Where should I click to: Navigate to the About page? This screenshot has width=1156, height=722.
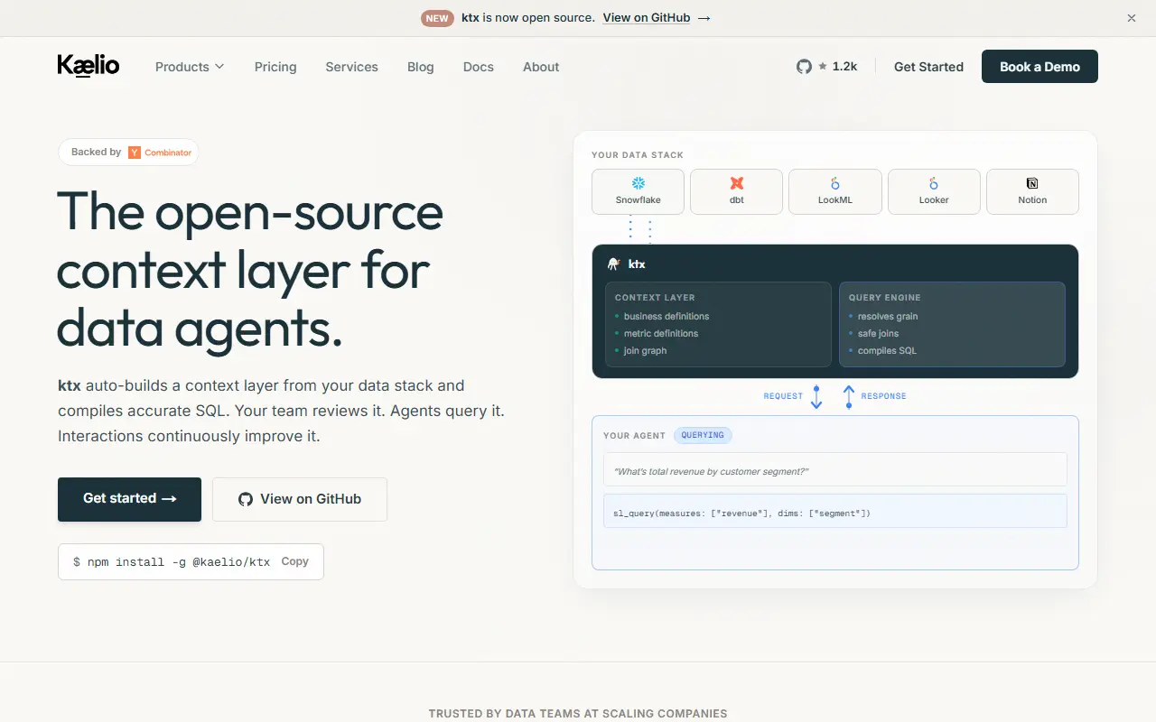point(541,67)
